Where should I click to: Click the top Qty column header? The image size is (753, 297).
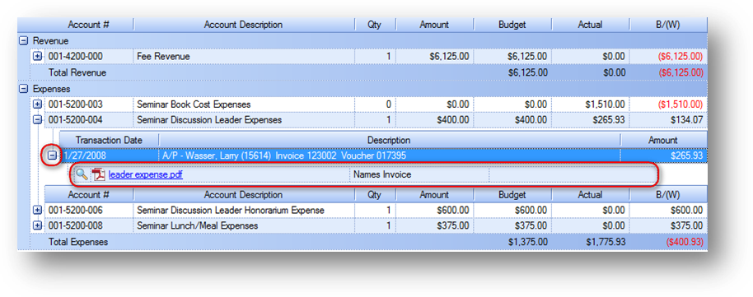click(375, 25)
